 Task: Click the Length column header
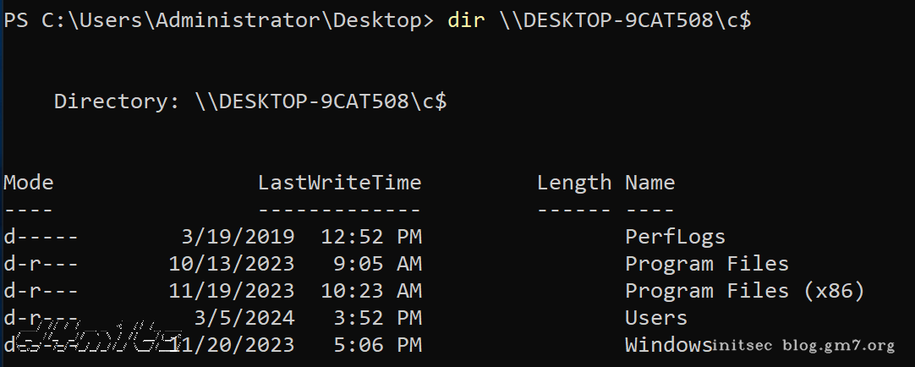click(573, 183)
